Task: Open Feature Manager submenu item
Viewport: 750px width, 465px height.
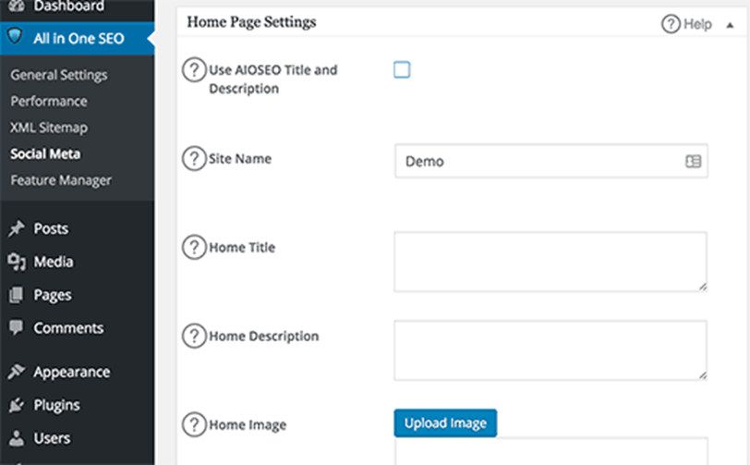Action: click(x=61, y=180)
